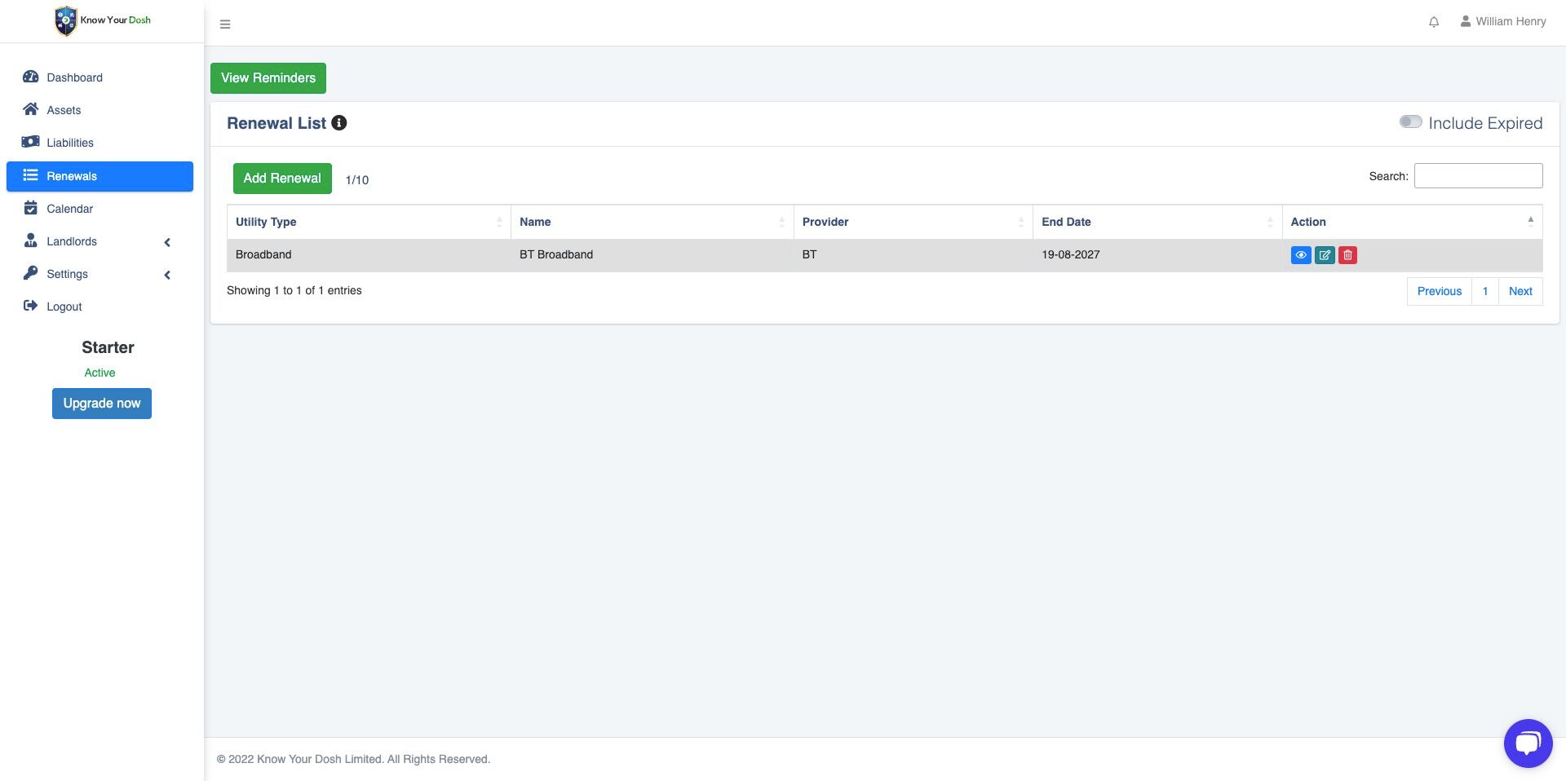The height and width of the screenshot is (781, 1566).
Task: Sort table by End Date column
Action: coord(1157,222)
